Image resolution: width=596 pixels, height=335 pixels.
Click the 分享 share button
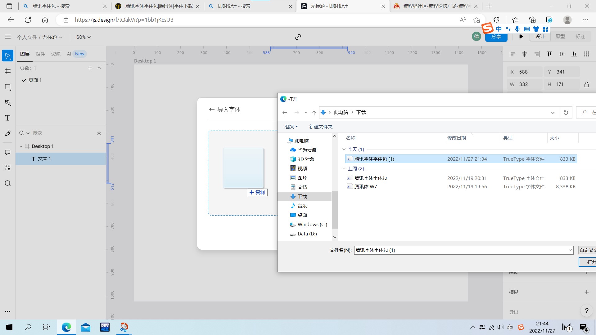click(x=496, y=37)
